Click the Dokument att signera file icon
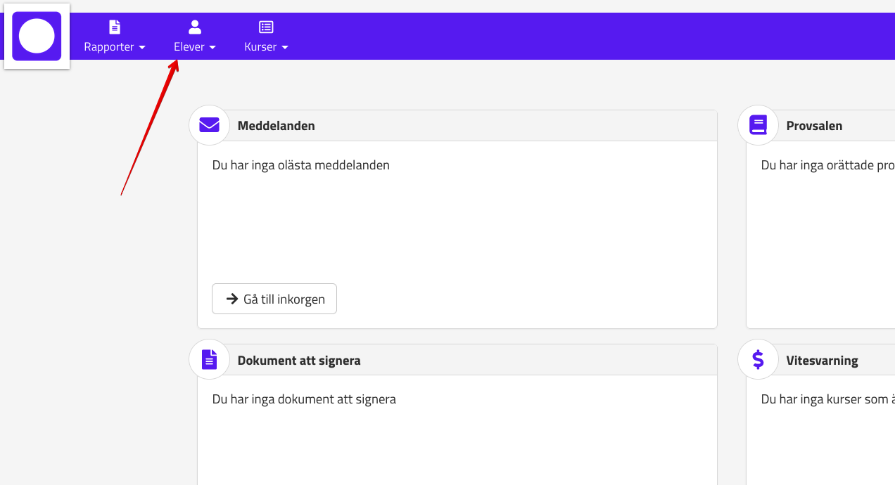 tap(209, 359)
